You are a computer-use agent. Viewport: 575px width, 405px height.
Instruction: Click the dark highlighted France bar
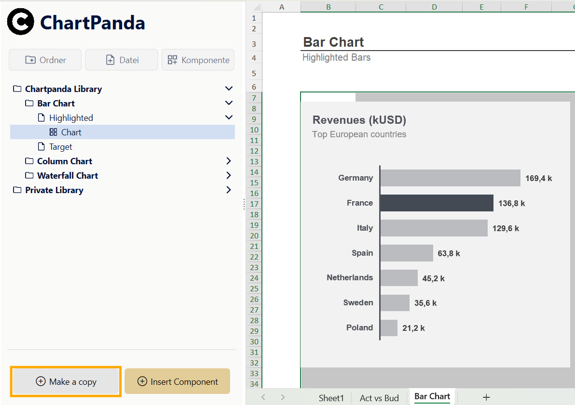pos(437,203)
